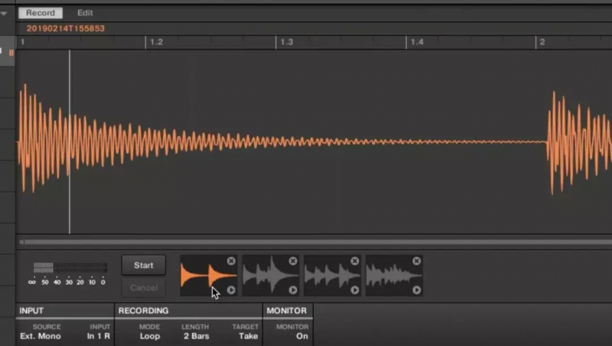Change the Target value Take
612x346 pixels.
[x=248, y=336]
